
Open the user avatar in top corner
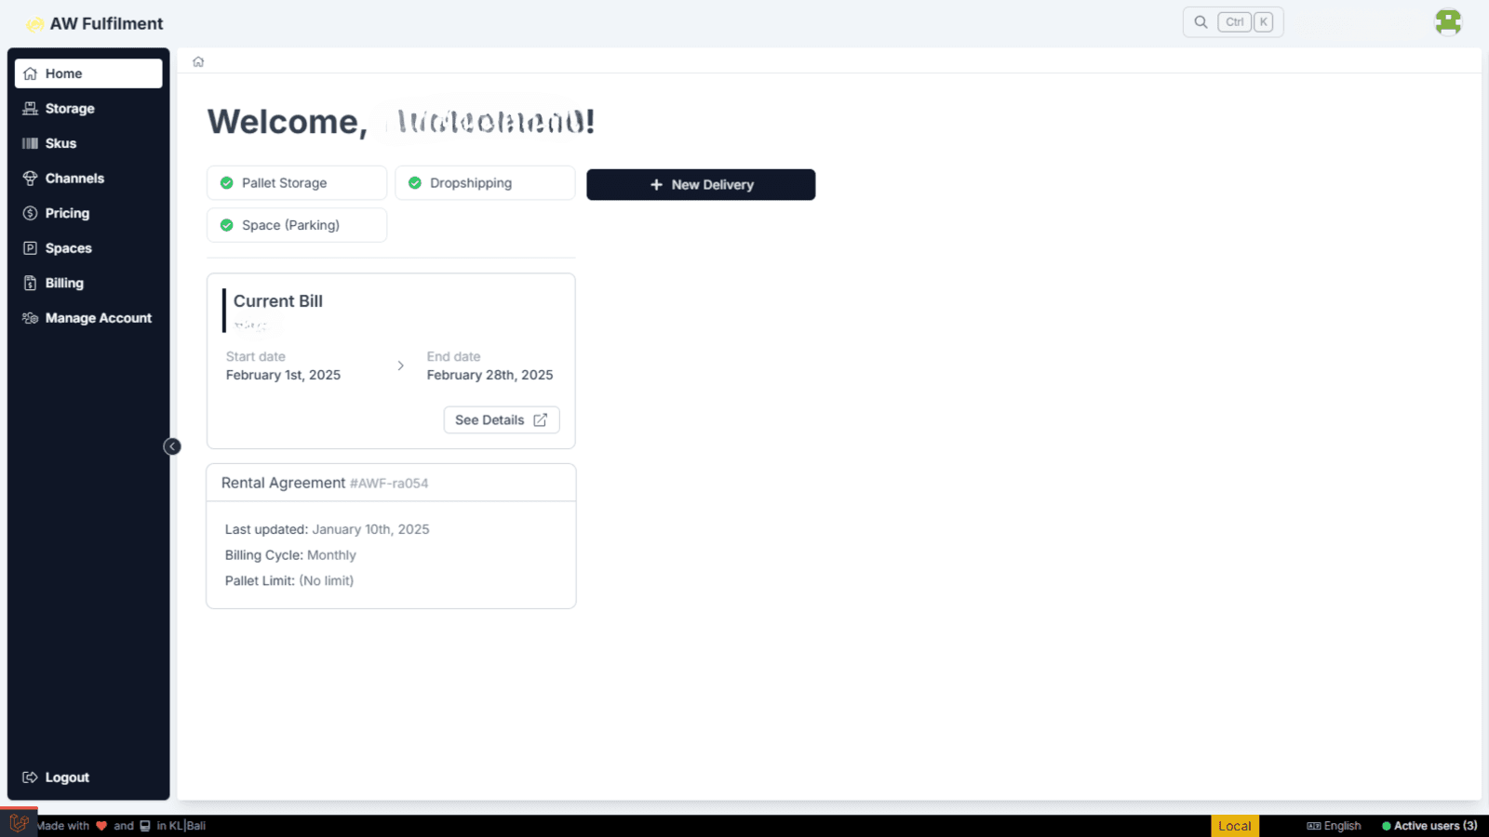pyautogui.click(x=1448, y=21)
